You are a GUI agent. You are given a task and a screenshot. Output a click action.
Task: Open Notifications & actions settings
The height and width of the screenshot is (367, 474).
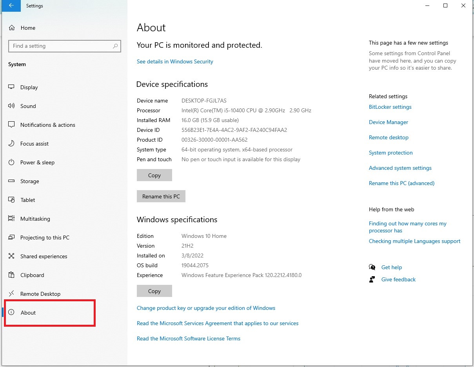(x=11, y=124)
